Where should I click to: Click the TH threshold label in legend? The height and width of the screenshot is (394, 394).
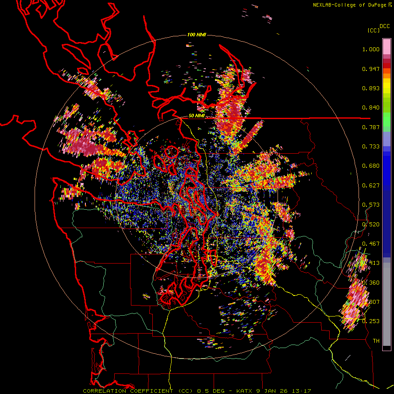point(376,341)
